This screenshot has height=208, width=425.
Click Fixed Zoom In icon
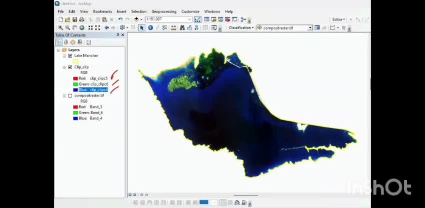[x=91, y=28]
